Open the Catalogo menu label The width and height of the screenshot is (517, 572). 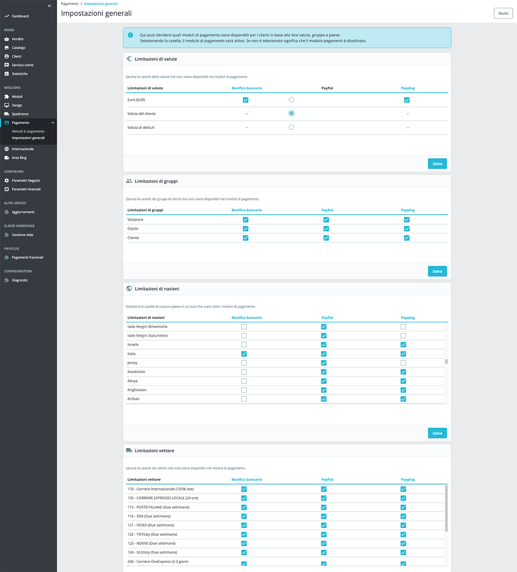(19, 47)
